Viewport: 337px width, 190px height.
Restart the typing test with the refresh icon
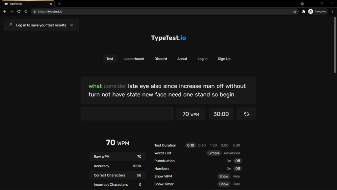(246, 114)
